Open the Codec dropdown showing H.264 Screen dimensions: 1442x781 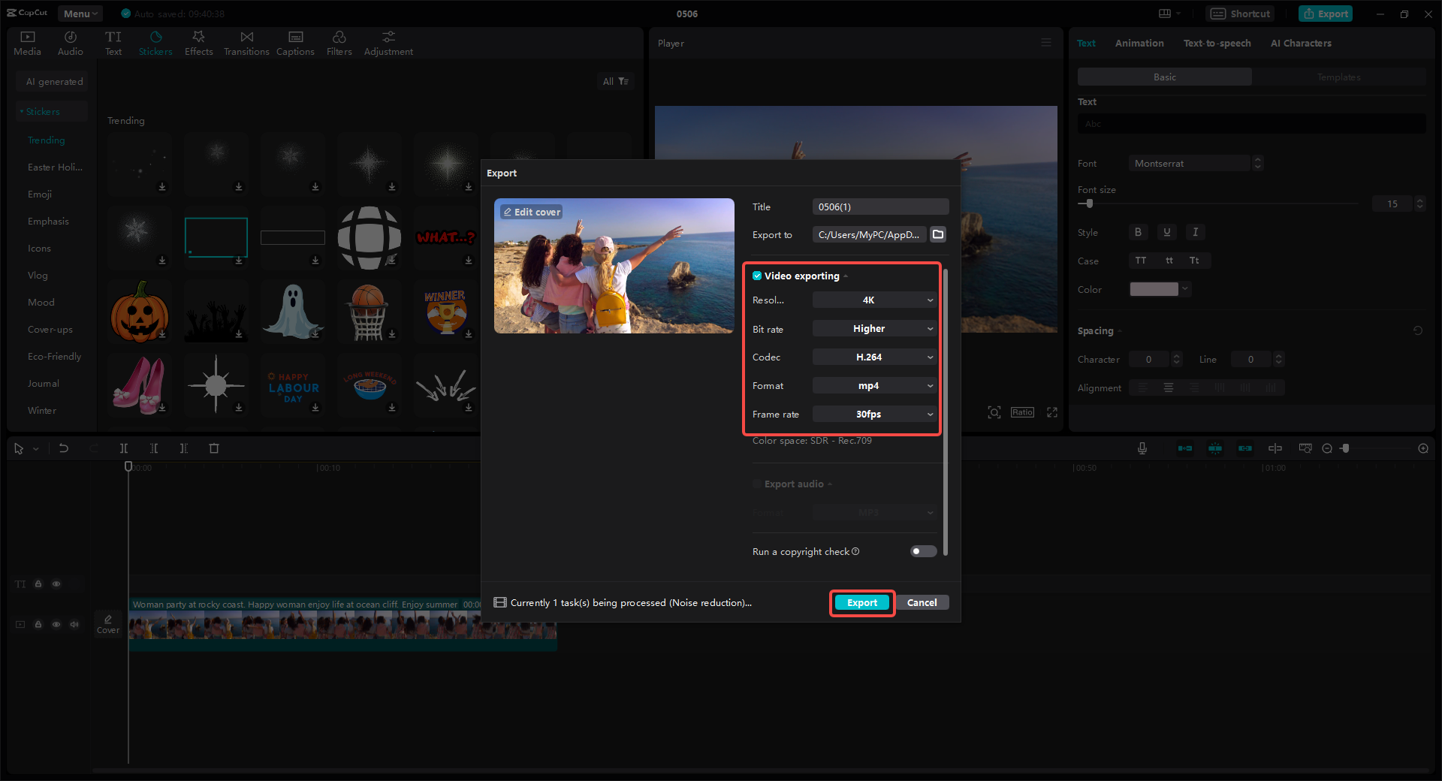click(874, 357)
